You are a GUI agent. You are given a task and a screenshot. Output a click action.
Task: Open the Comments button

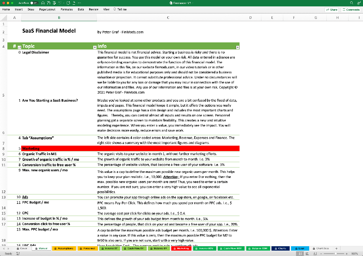pyautogui.click(x=351, y=10)
